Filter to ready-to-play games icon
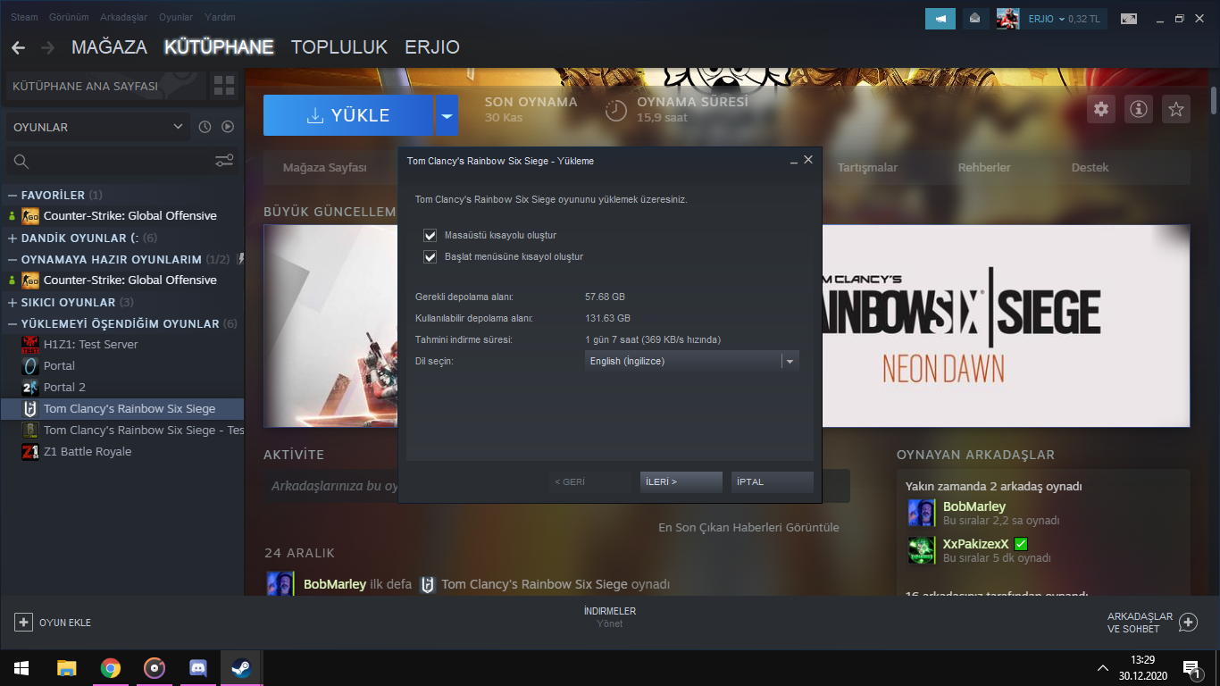The height and width of the screenshot is (686, 1220). [228, 127]
